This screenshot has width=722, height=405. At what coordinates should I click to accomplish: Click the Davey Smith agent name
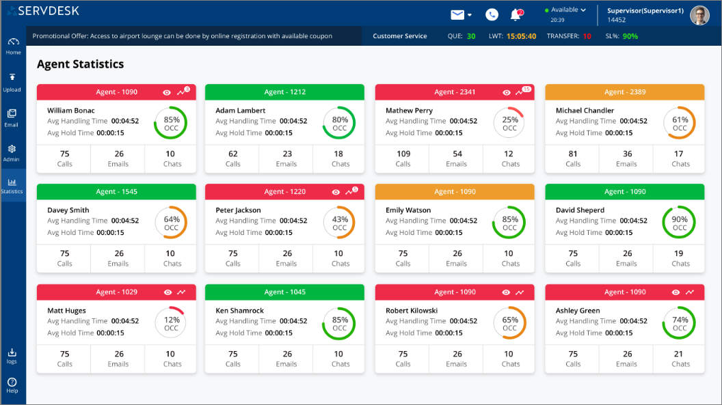68,210
